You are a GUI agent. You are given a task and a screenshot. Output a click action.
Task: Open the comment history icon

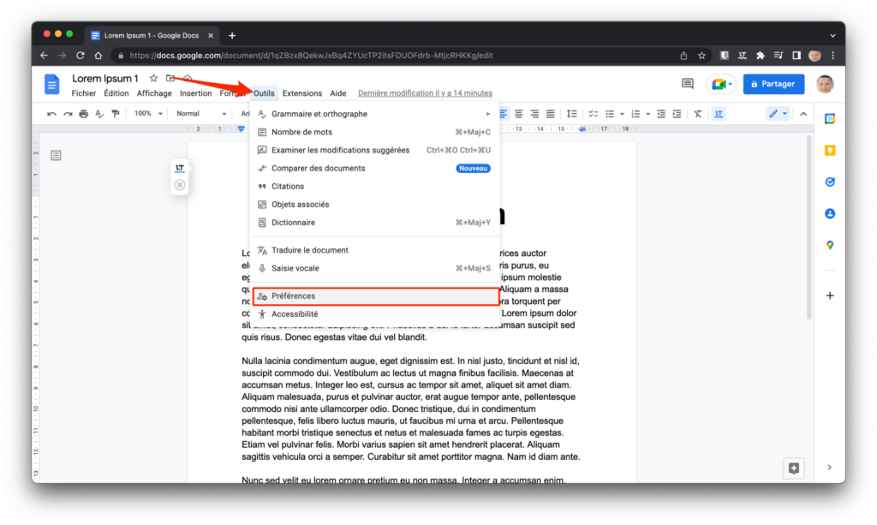point(688,84)
